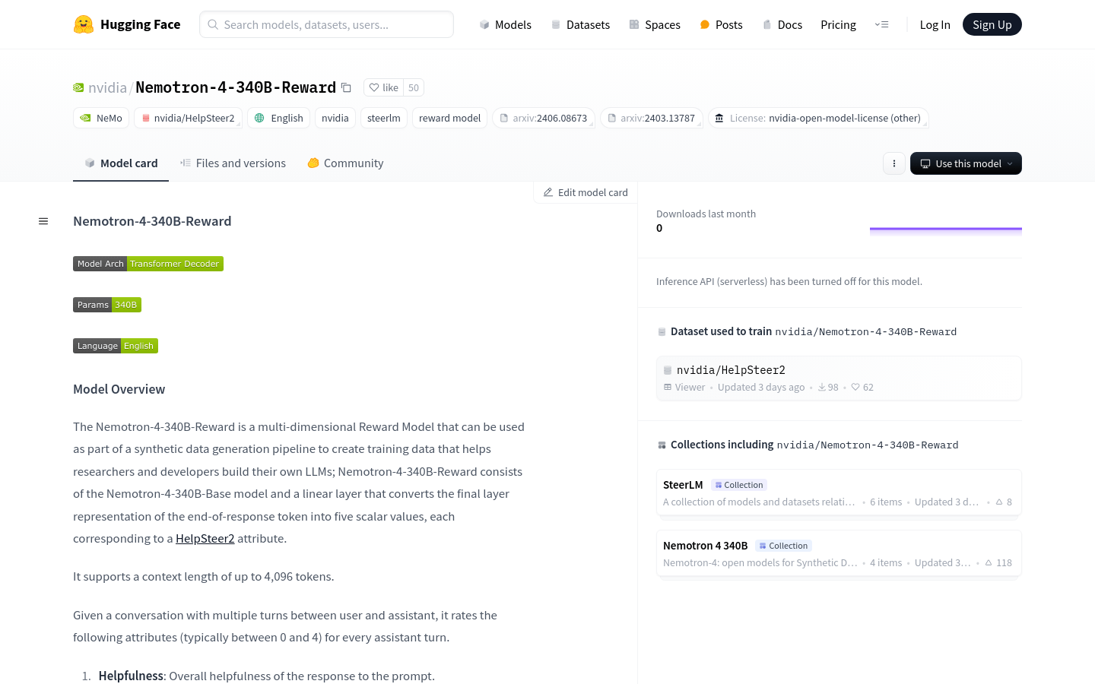Open the HelpSteer2 hyperlink in overview text
Image resolution: width=1095 pixels, height=684 pixels.
205,538
